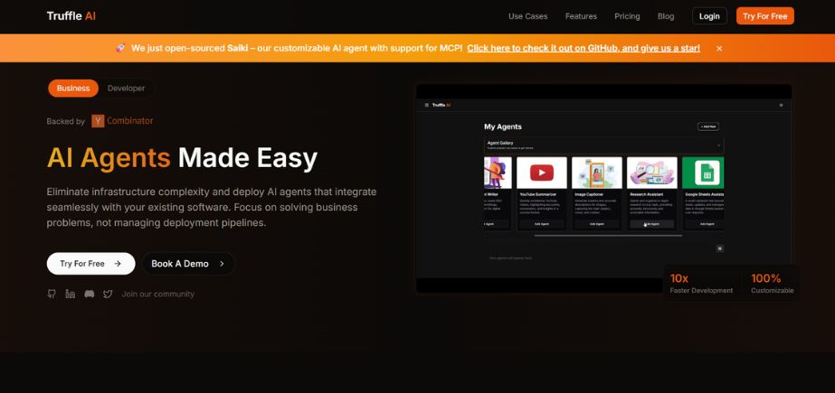Click the Y Combinator logo badge
Screen dimensions: 835x393
tap(98, 121)
